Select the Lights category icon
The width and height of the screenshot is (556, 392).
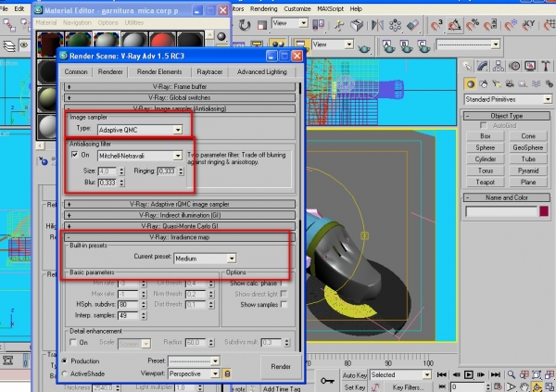(x=496, y=84)
